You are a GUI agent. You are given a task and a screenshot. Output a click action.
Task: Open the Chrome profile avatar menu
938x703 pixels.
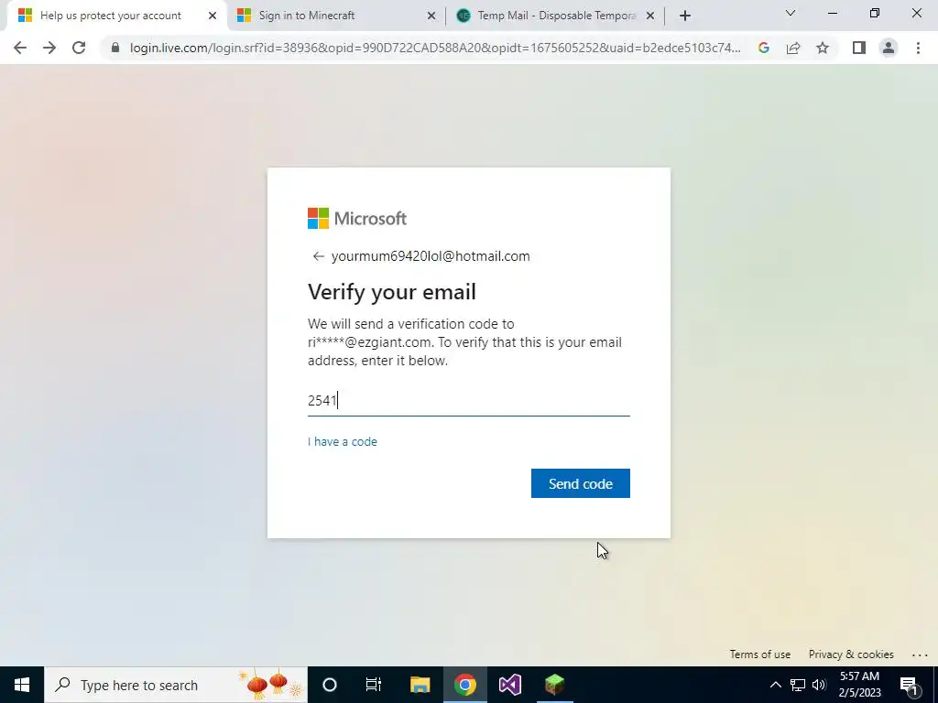(889, 48)
